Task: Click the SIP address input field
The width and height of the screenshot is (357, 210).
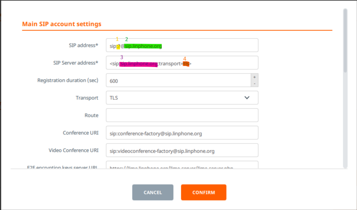Action: click(x=209, y=46)
